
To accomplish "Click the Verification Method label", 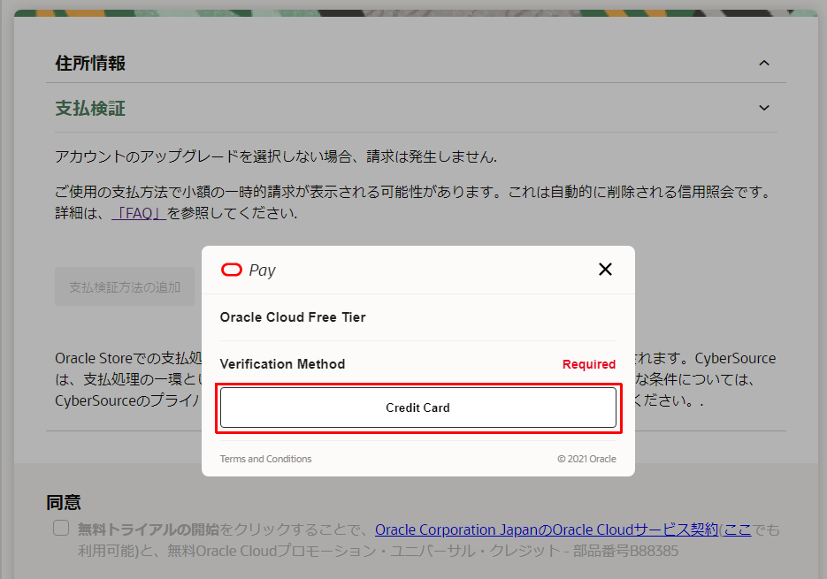I will pos(282,364).
